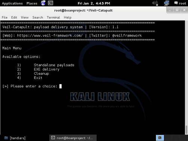Open the Help menu of the terminal
The image size is (188, 141).
coord(68,17)
